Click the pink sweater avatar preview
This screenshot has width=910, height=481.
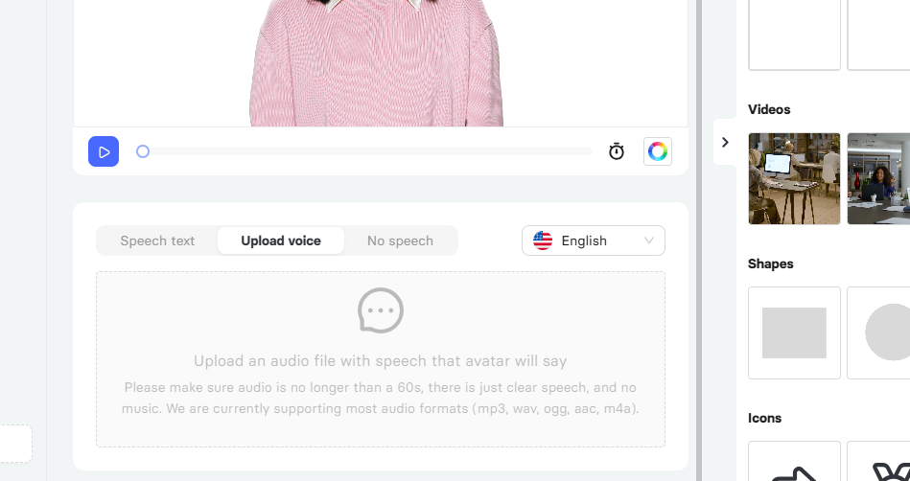point(376,62)
